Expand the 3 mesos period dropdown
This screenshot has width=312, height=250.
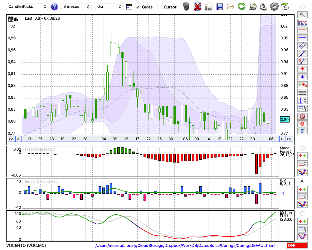pyautogui.click(x=76, y=7)
